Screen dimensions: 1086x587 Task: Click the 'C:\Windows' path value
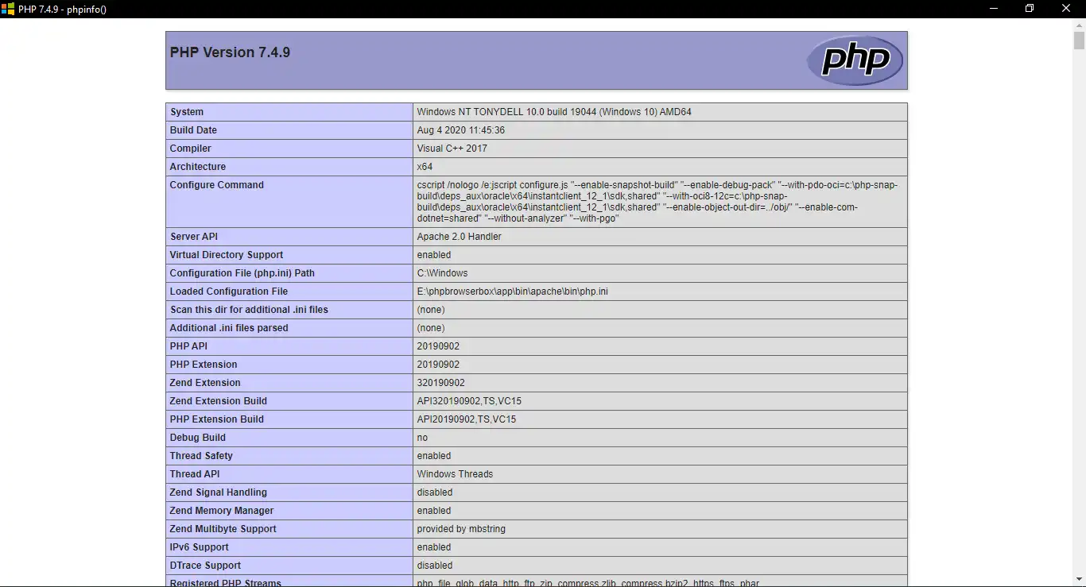(442, 273)
